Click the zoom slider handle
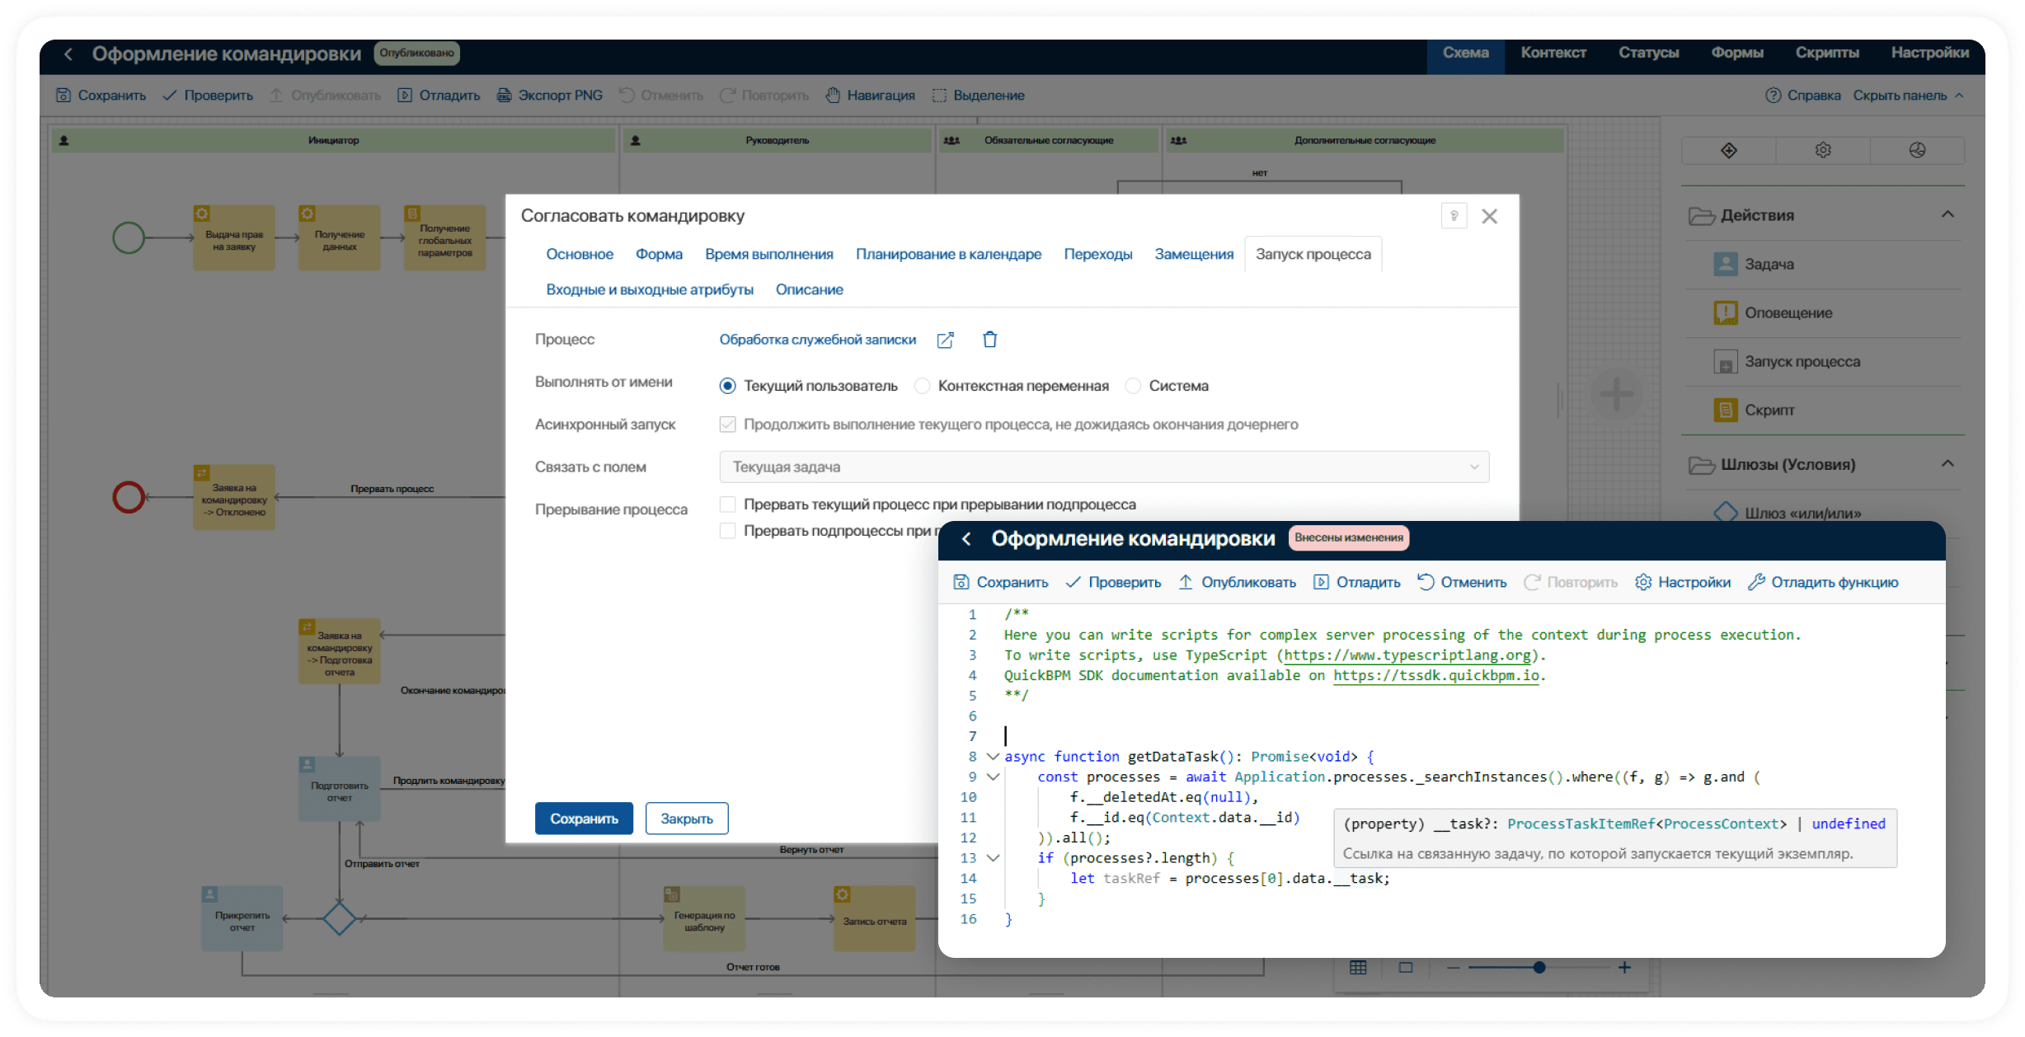This screenshot has width=2025, height=1037. pyautogui.click(x=1539, y=968)
